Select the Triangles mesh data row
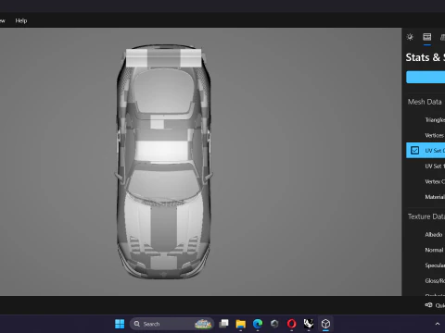This screenshot has width=445, height=333. 426,120
